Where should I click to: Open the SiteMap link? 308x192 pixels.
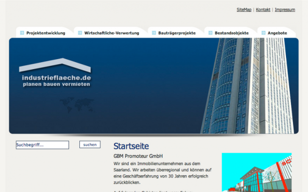244,9
